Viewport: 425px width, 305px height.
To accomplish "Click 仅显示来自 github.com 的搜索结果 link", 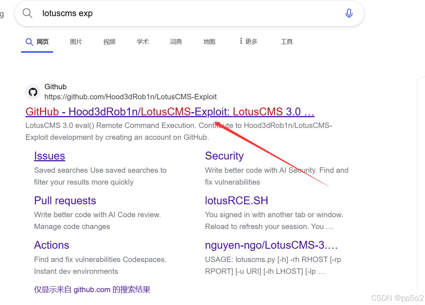I will [x=92, y=290].
